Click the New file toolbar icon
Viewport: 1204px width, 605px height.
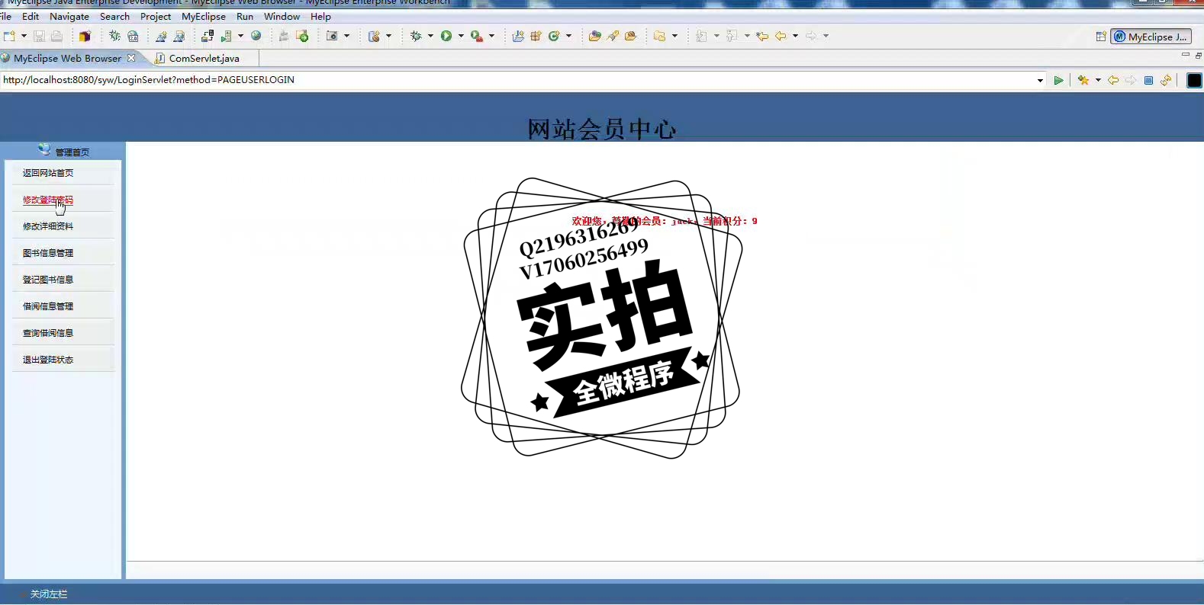click(x=9, y=36)
